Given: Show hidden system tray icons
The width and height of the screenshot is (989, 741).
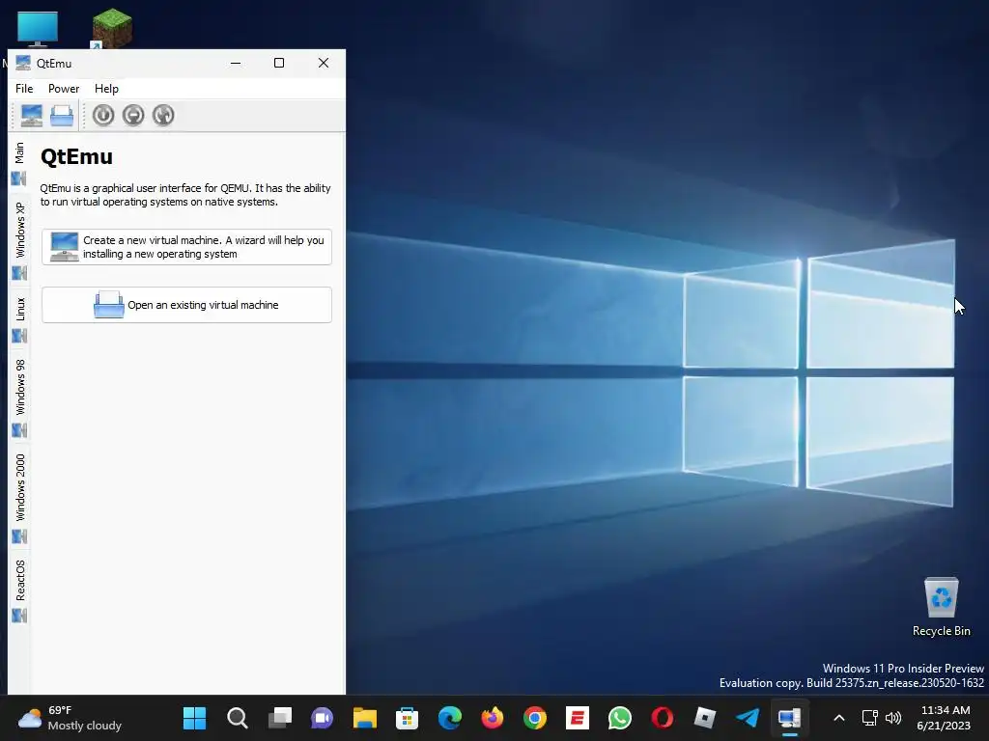Looking at the screenshot, I should tap(839, 718).
